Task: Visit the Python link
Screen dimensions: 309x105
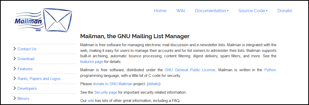Action: [x=270, y=70]
